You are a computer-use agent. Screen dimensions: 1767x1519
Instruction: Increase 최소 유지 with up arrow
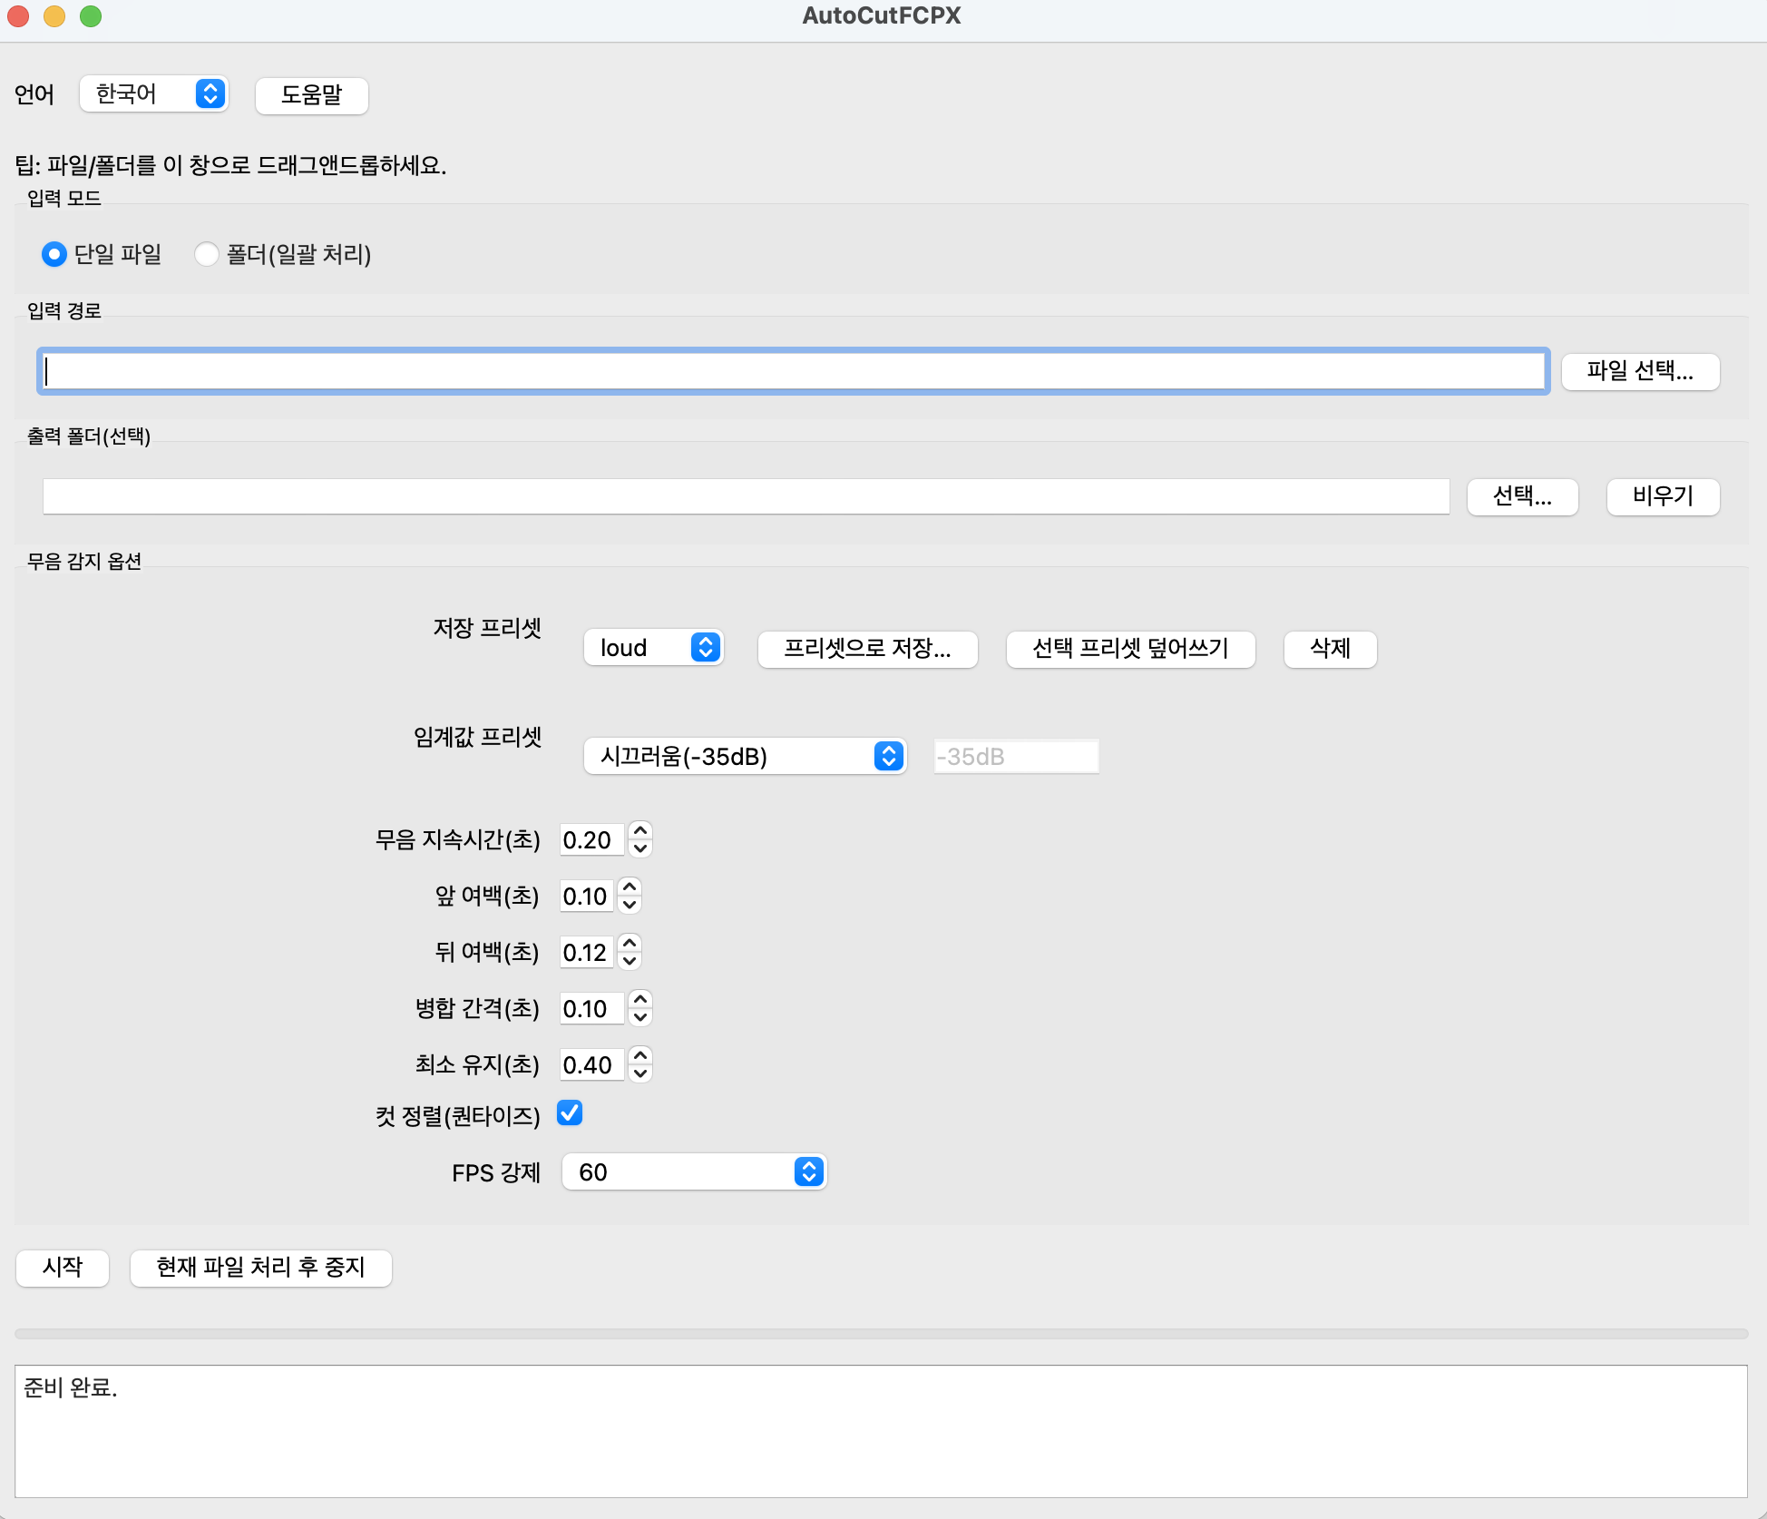pos(640,1055)
